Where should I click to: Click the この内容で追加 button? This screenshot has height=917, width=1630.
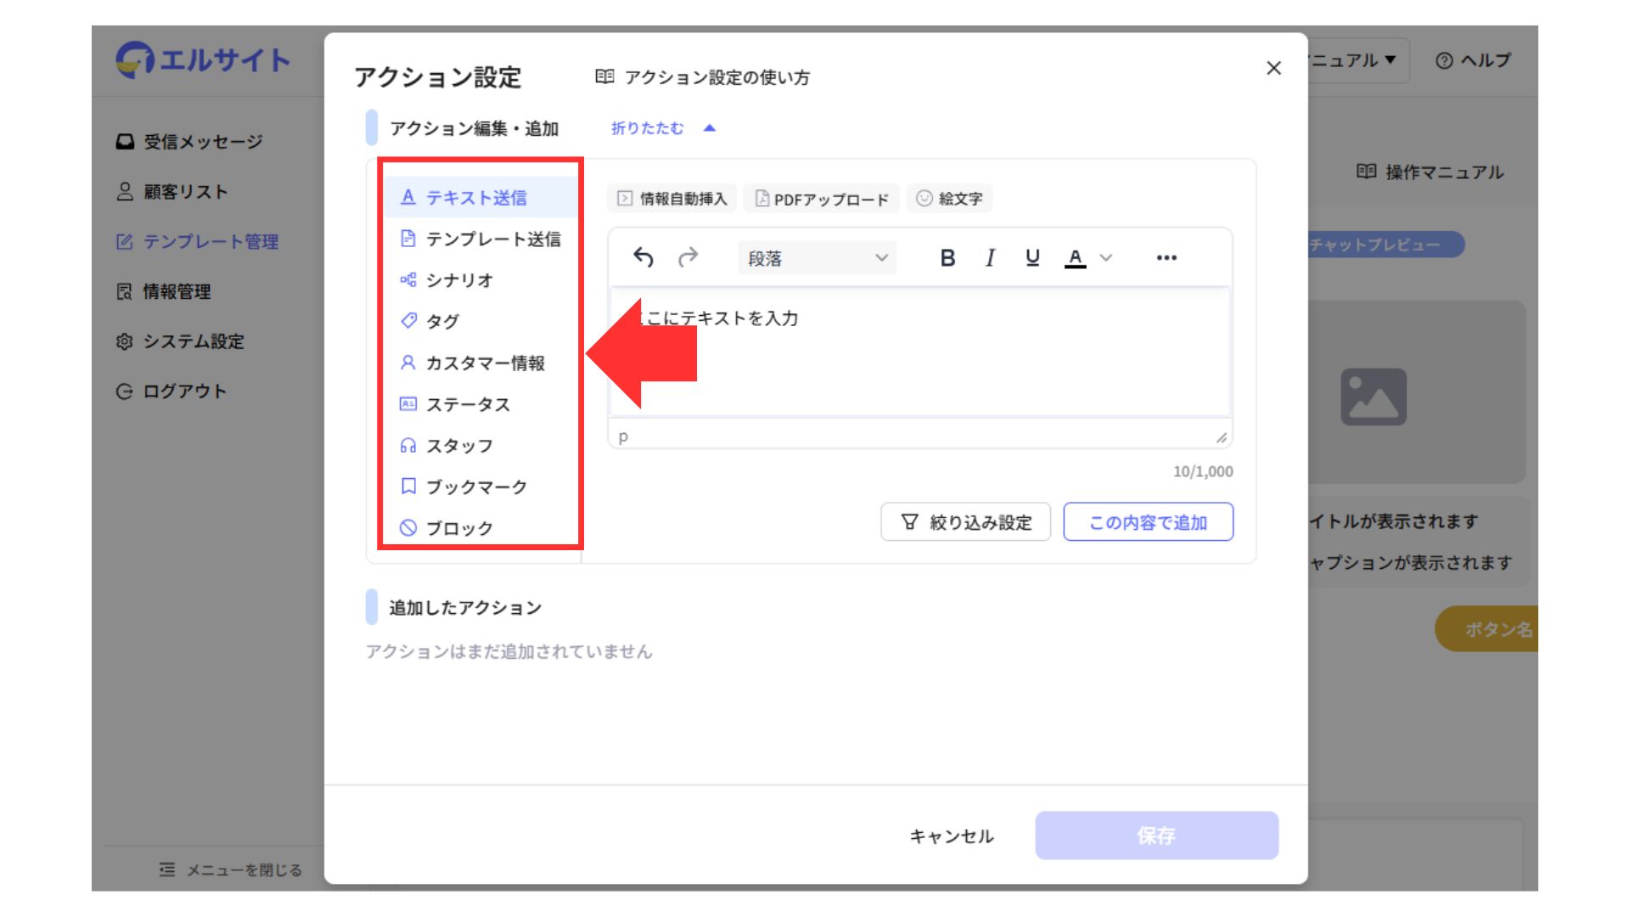1148,522
